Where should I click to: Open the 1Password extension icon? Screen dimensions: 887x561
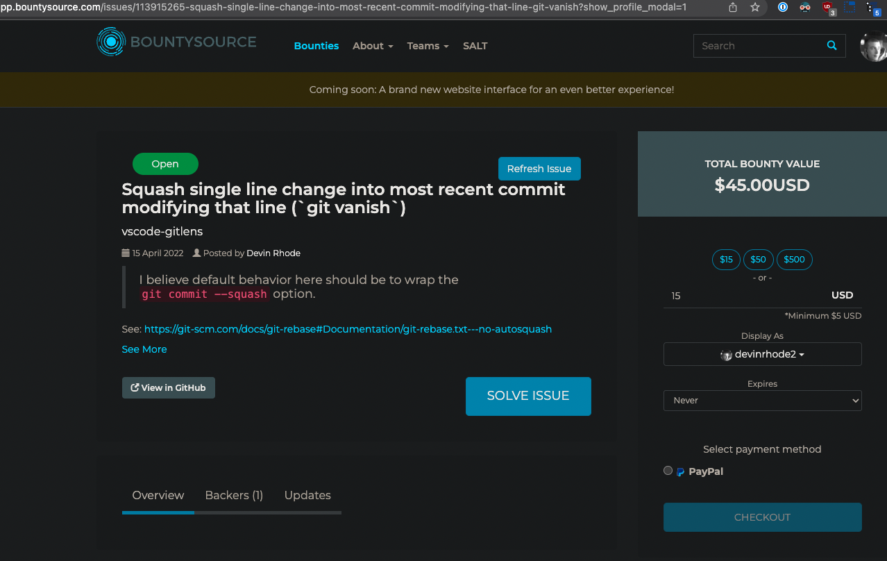[x=782, y=8]
